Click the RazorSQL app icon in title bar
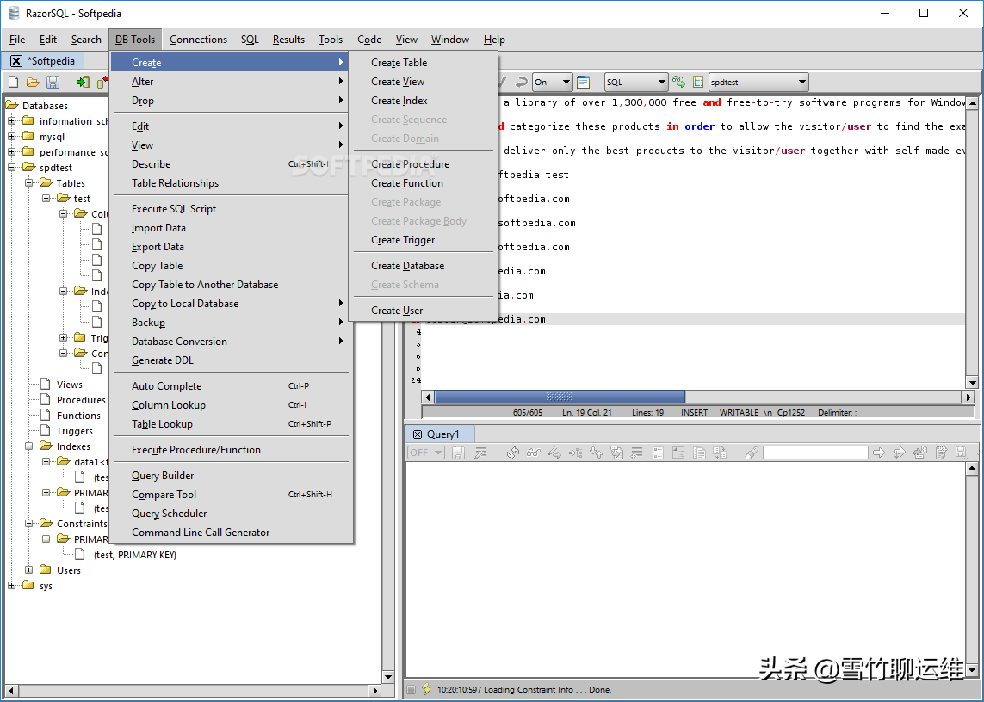Image resolution: width=984 pixels, height=702 pixels. pos(14,13)
